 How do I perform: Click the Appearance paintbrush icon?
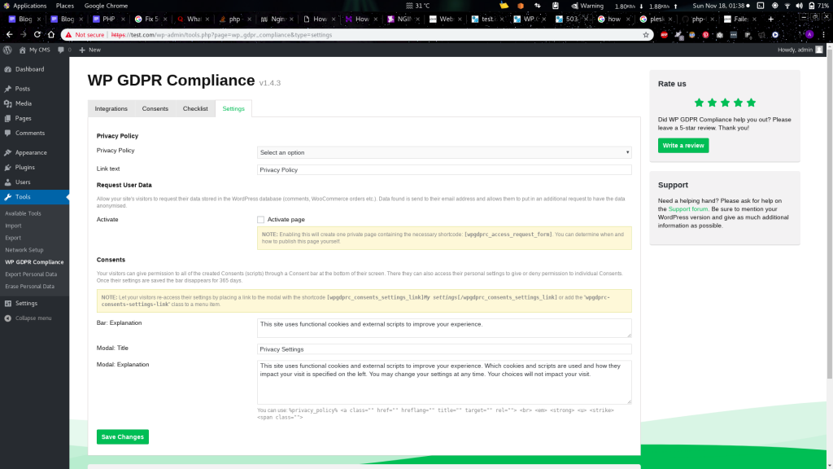8,152
